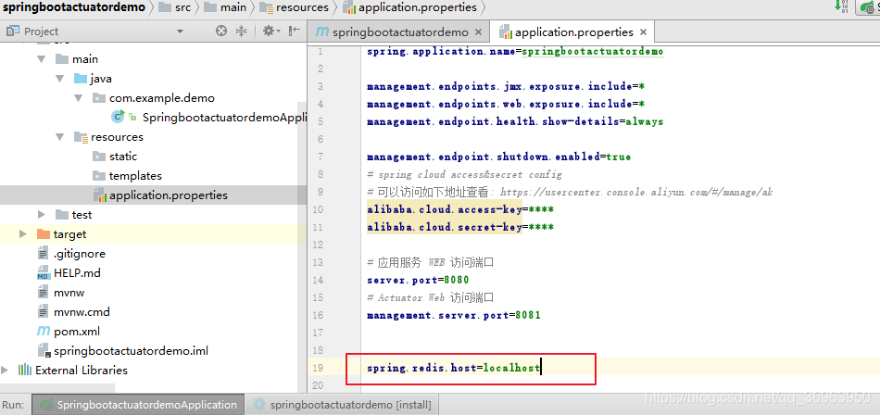Click the Scroll from Source crosshair icon
The width and height of the screenshot is (880, 415).
221,31
